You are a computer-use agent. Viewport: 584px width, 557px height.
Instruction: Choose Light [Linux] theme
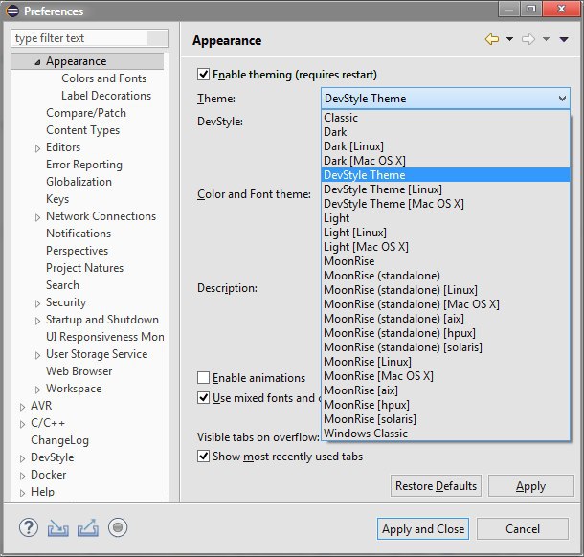445,233
